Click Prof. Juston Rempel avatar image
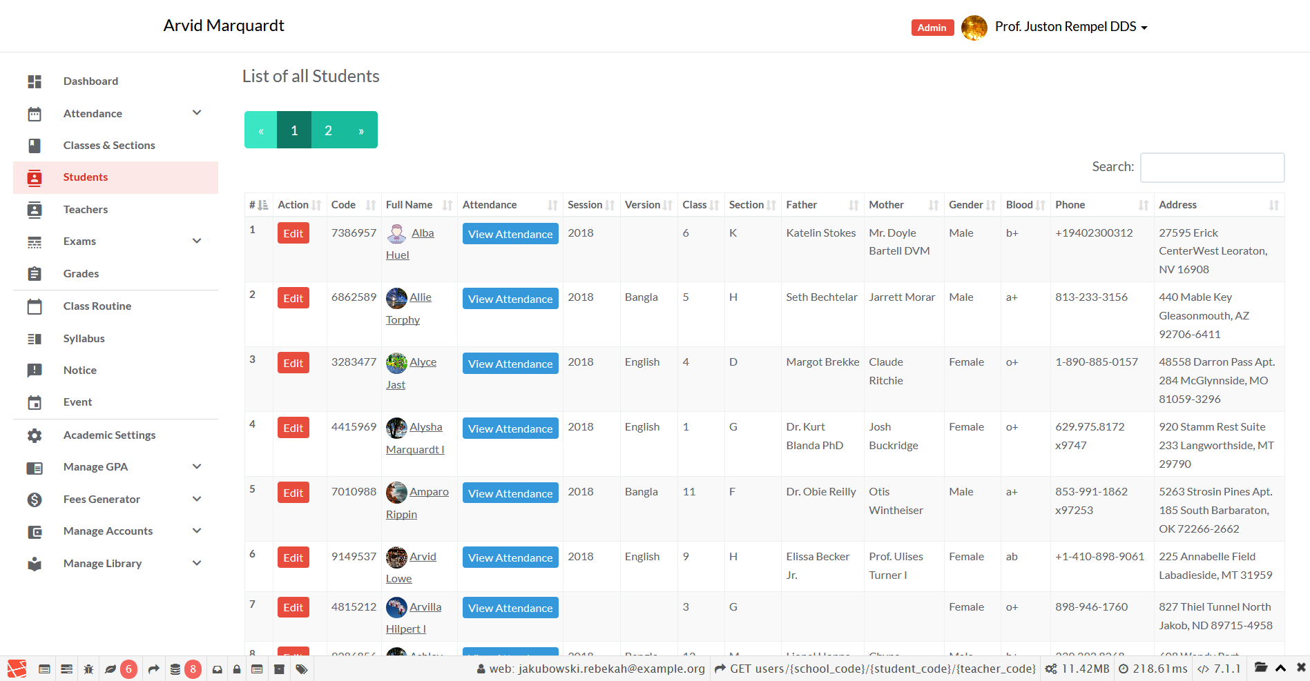1310x681 pixels. [x=974, y=28]
